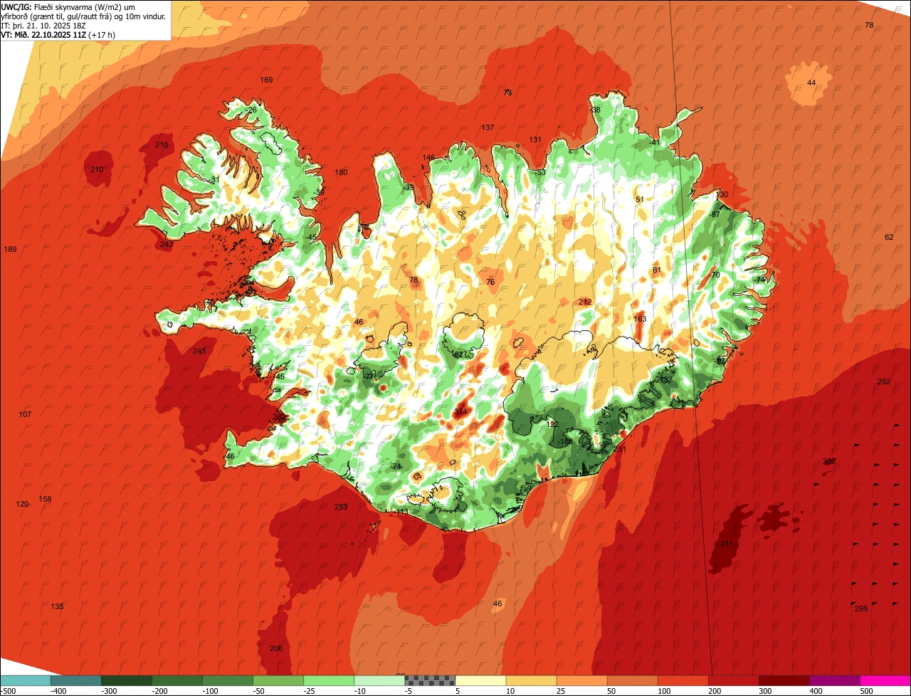
Task: Click the map value 180
Action: coord(342,172)
